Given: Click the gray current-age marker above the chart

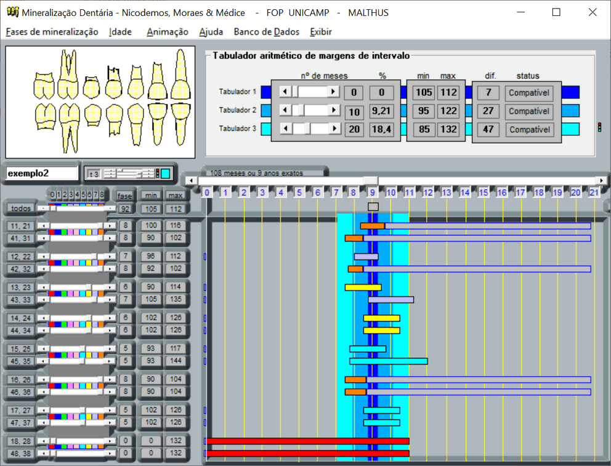Looking at the screenshot, I should (373, 207).
